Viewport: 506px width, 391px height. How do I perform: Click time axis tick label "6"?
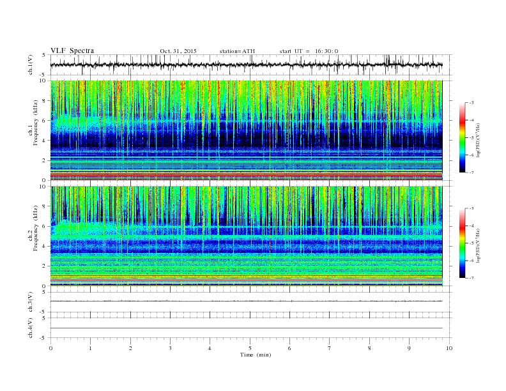pyautogui.click(x=290, y=348)
